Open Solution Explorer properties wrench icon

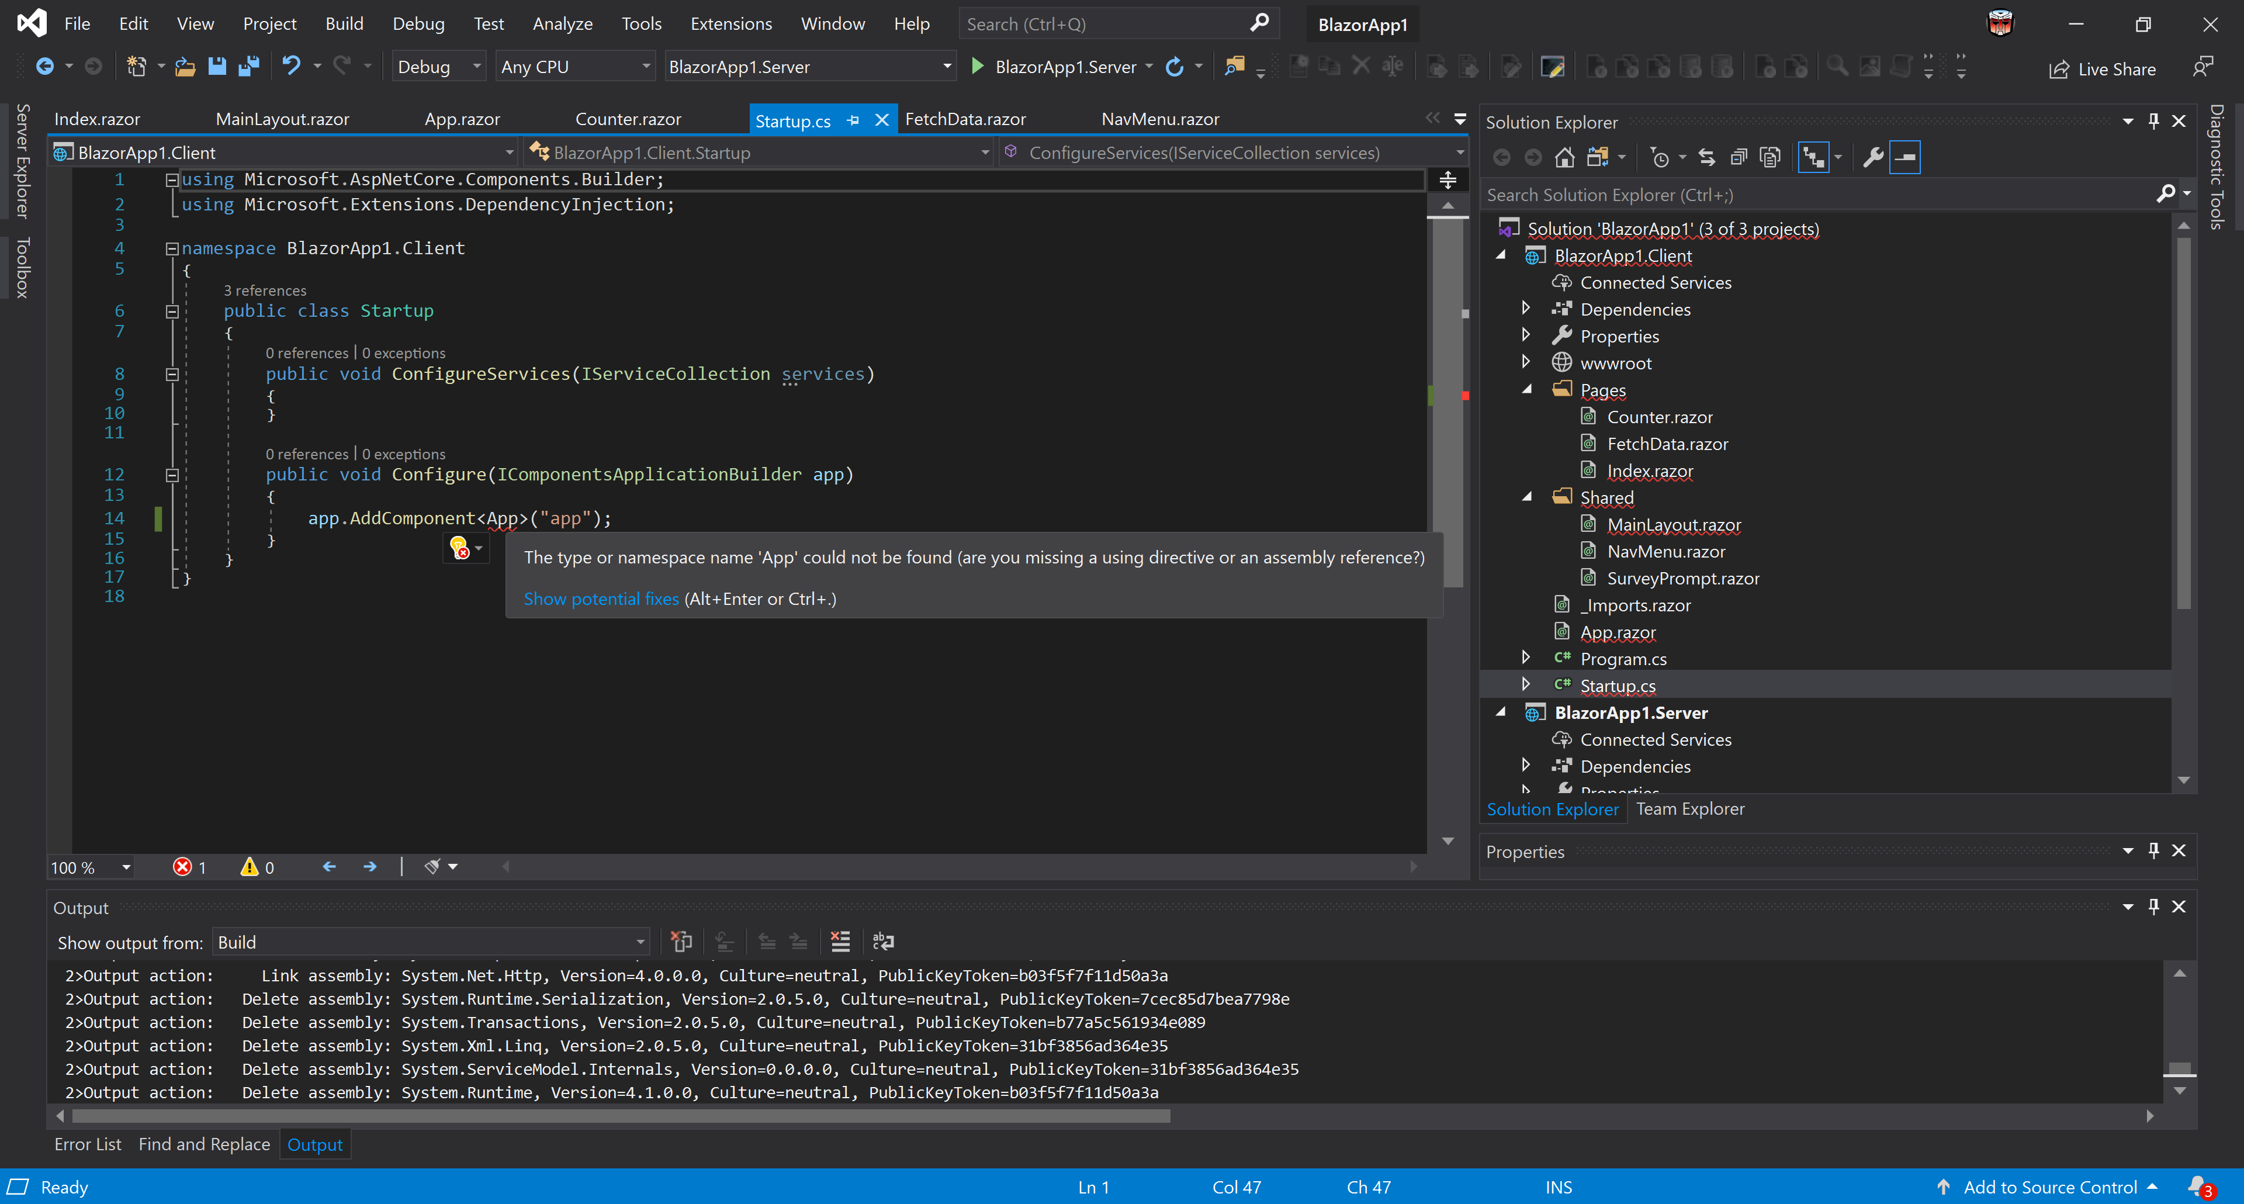click(1872, 158)
